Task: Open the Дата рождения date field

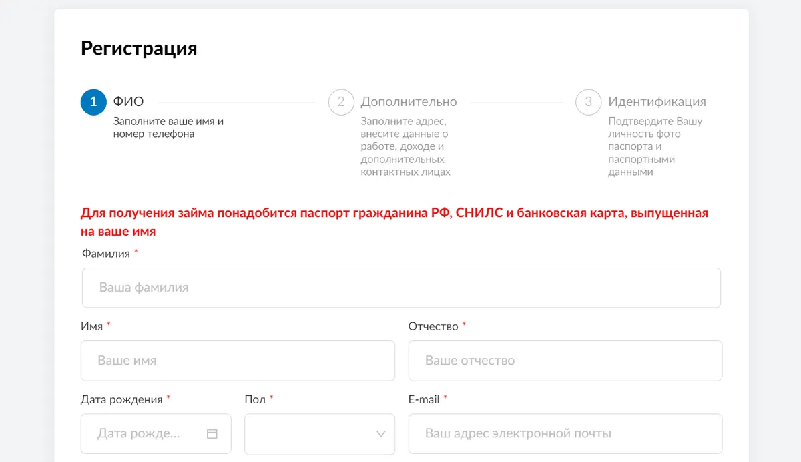Action: click(156, 434)
